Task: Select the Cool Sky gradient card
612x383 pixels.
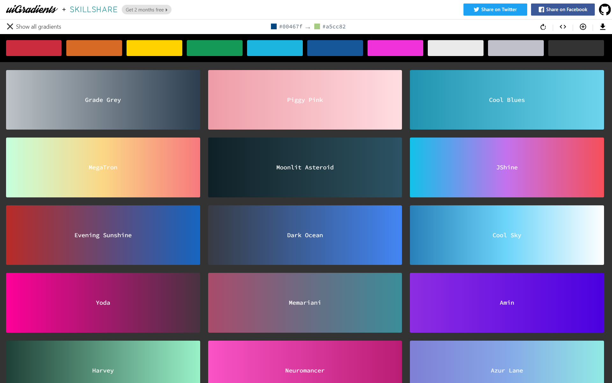Action: pos(507,235)
